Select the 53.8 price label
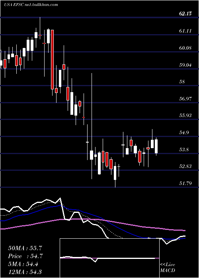Screen dimensions: 199x278 tap(184, 150)
